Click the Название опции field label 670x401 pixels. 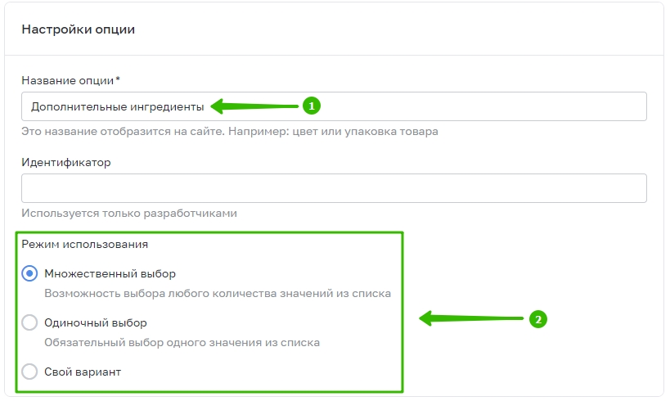coord(70,80)
